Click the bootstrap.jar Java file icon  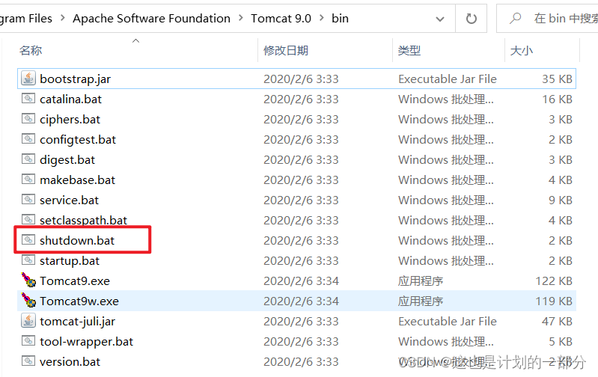click(x=28, y=78)
